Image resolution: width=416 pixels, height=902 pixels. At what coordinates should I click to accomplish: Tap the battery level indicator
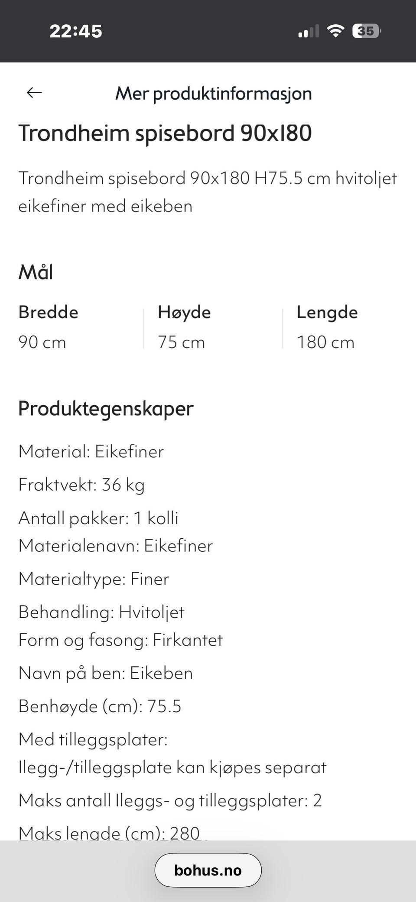pyautogui.click(x=365, y=31)
